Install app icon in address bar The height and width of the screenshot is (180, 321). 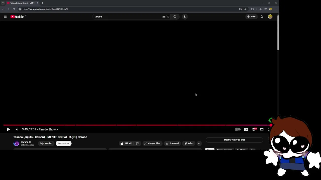[240, 9]
